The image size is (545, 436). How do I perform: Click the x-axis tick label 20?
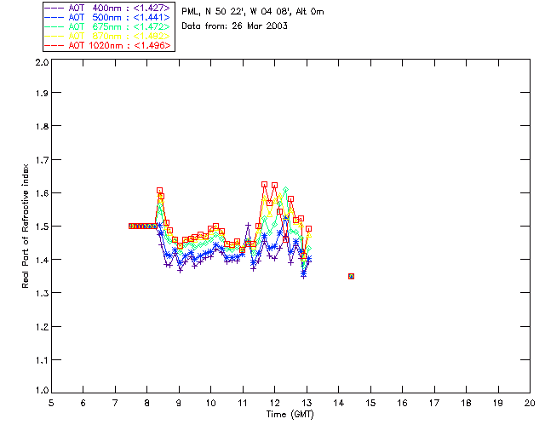point(530,404)
